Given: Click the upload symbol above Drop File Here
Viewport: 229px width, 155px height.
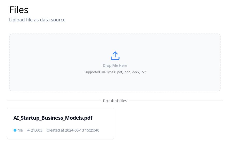Looking at the screenshot, I should click(115, 56).
